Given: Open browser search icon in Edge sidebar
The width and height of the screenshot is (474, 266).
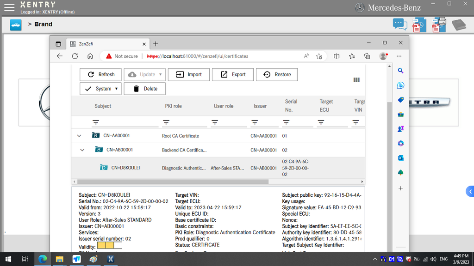Looking at the screenshot, I should (x=401, y=71).
